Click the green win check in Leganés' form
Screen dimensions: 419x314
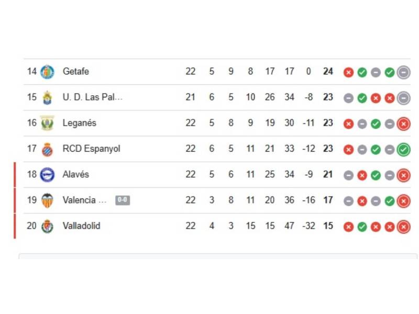coord(376,124)
